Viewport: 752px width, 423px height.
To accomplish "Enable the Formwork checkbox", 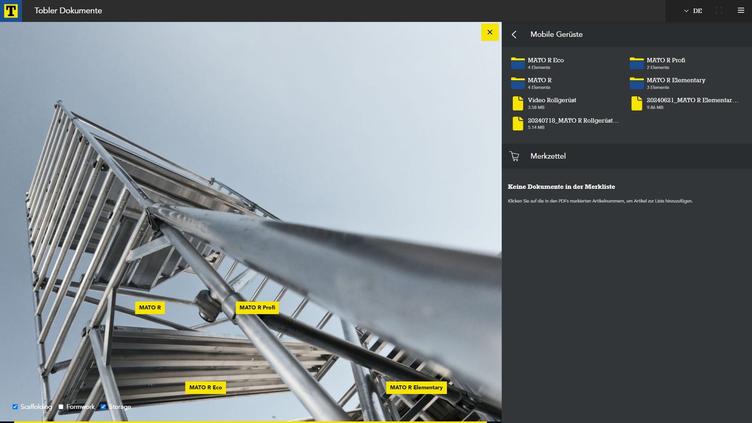I will coord(61,407).
